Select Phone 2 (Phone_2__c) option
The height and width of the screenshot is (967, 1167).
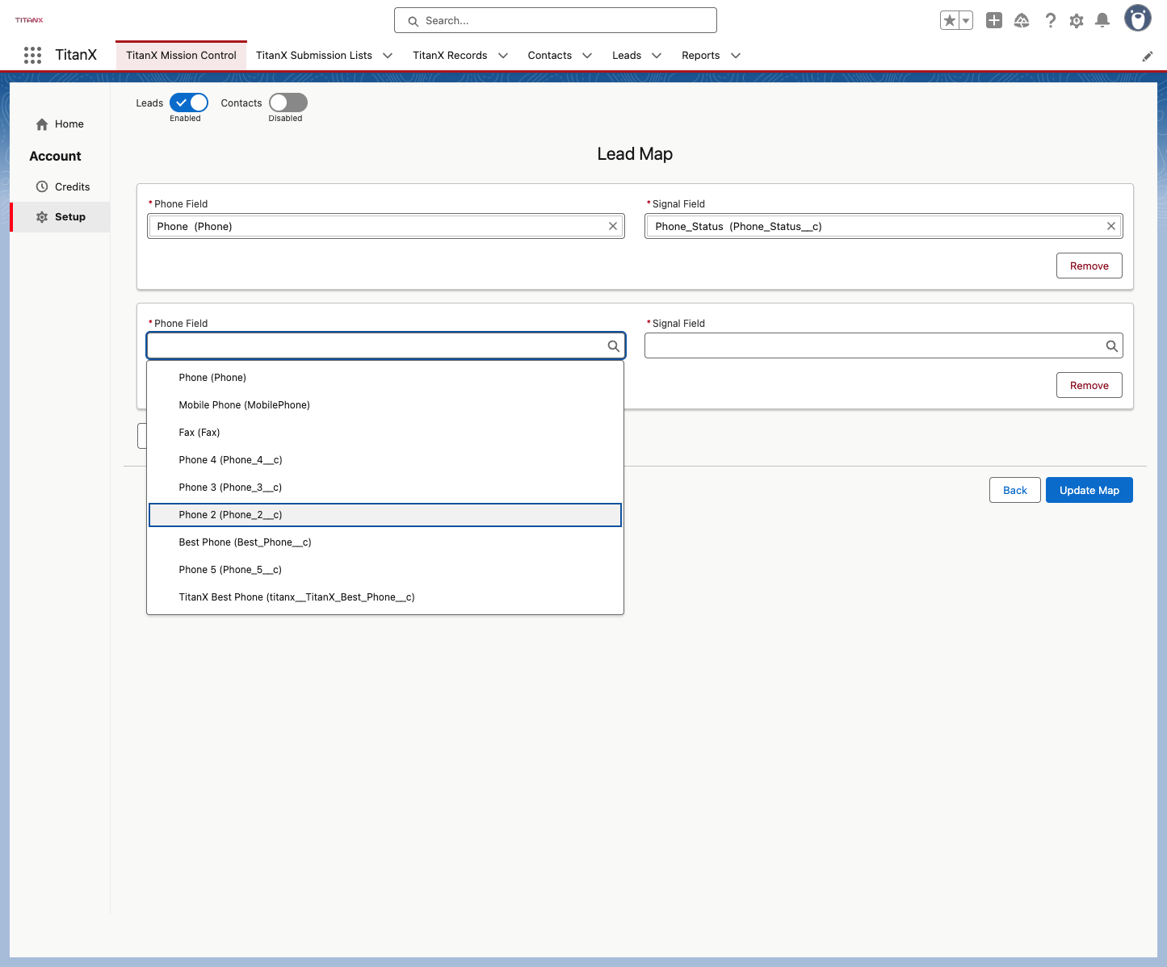tap(385, 515)
